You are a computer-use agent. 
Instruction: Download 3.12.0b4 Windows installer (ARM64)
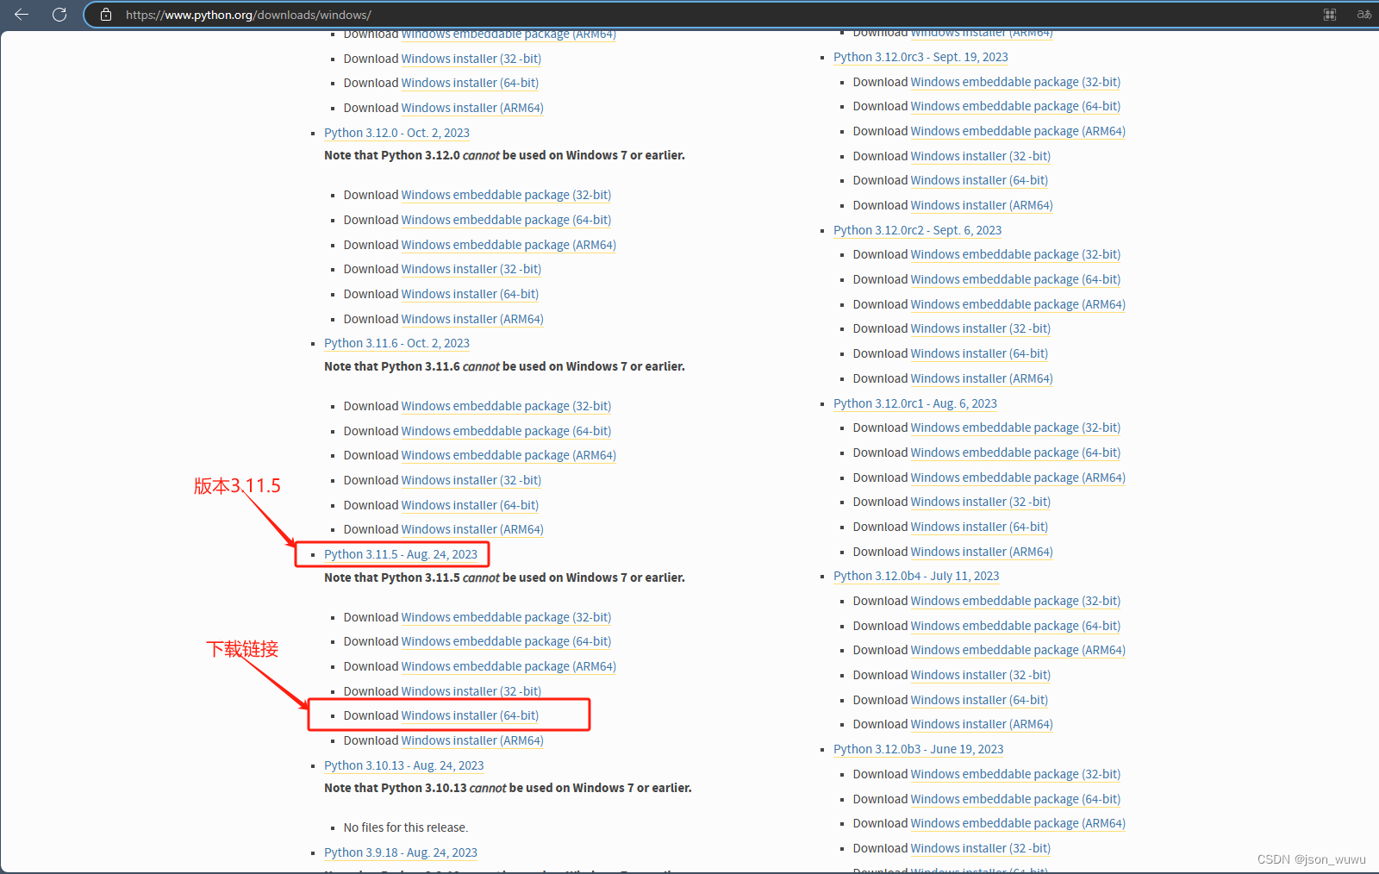982,724
